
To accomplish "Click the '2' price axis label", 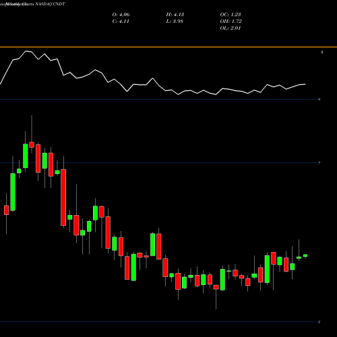I will pyautogui.click(x=319, y=322).
